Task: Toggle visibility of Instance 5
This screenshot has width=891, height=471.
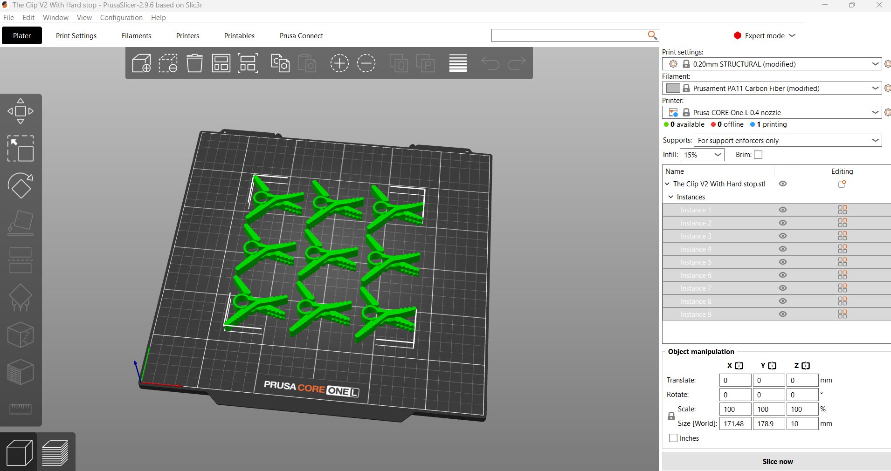Action: (x=783, y=262)
